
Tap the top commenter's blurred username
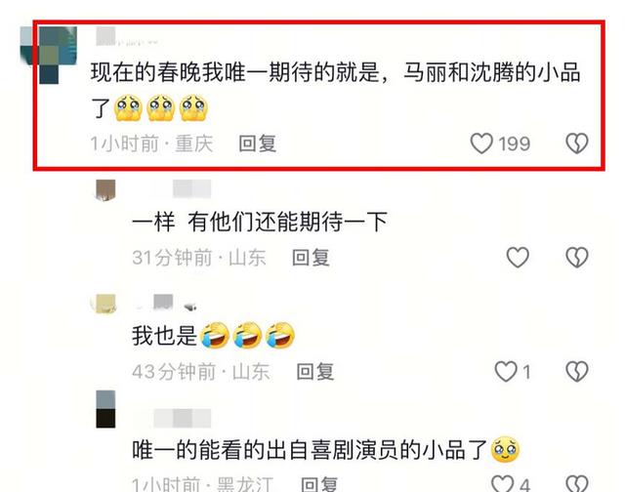coord(127,37)
